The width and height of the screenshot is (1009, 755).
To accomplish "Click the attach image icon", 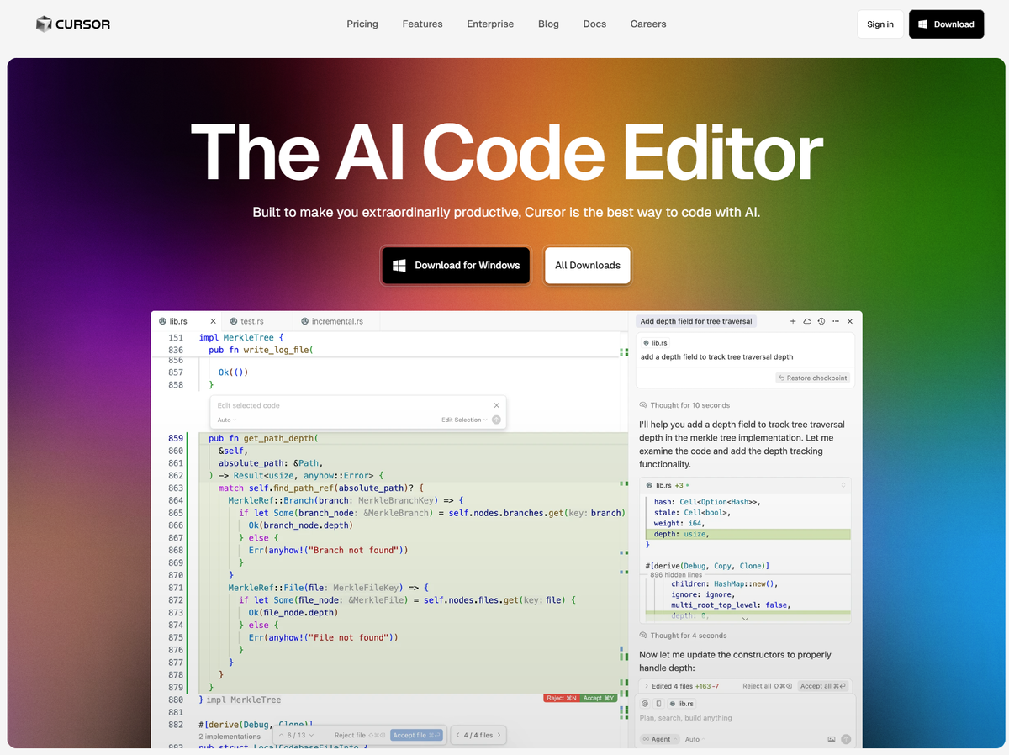I will pos(832,740).
